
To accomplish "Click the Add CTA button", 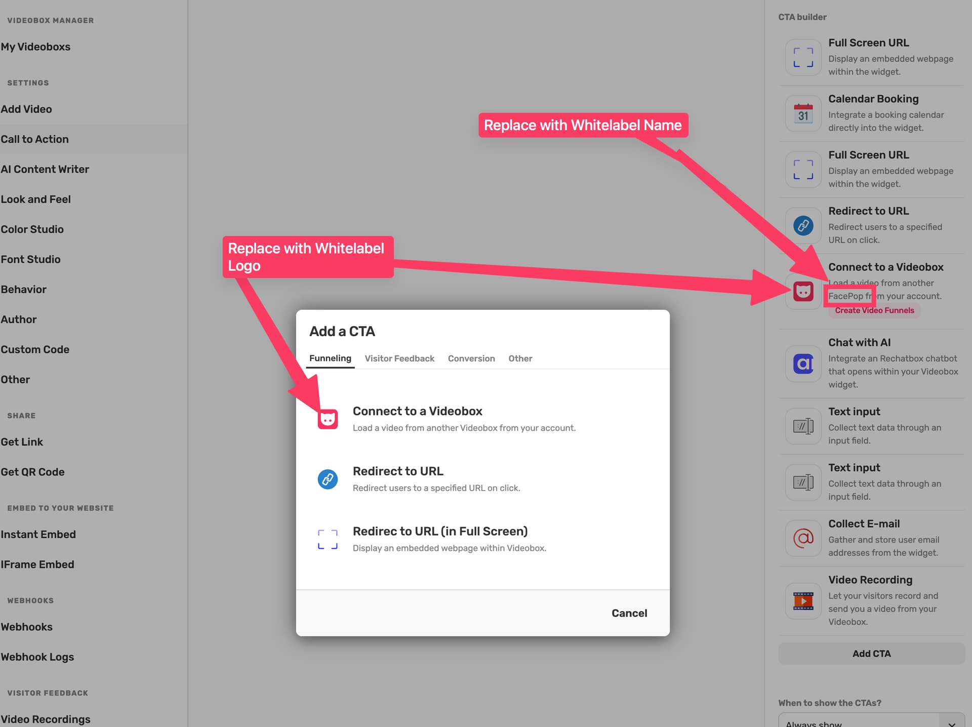I will pos(871,654).
